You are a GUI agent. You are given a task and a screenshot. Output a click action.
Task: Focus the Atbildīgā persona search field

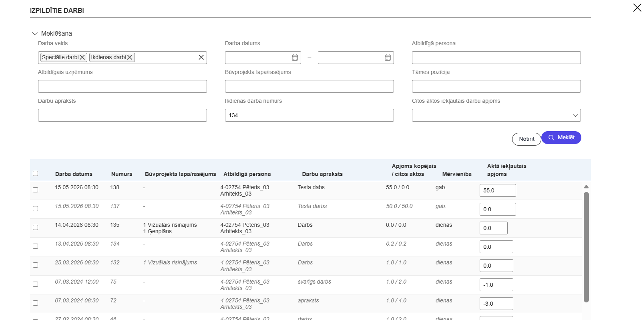[496, 58]
